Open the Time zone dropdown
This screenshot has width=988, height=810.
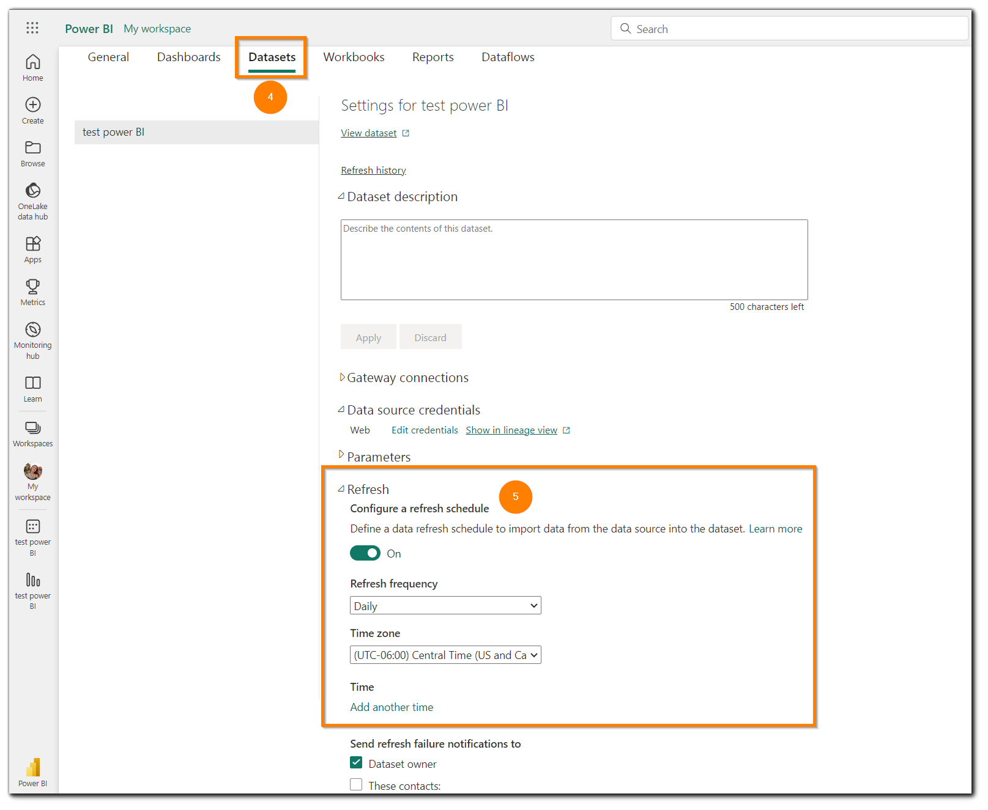(x=445, y=655)
